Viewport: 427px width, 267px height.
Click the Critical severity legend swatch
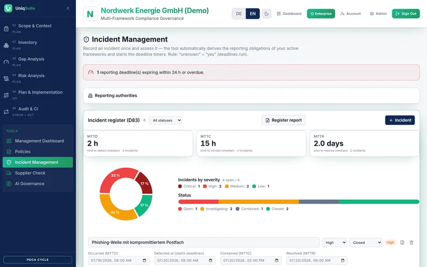coord(180,186)
